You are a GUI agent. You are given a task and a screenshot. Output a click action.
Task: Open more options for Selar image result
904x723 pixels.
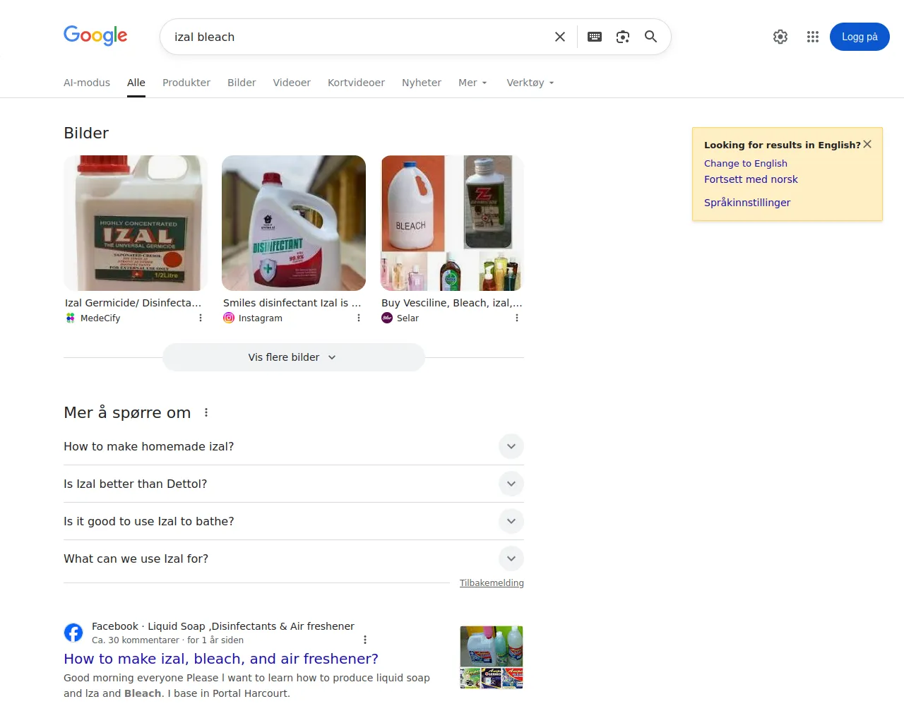517,318
